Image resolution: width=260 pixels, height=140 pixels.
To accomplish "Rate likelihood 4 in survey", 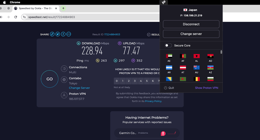I will pyautogui.click(x=141, y=81).
